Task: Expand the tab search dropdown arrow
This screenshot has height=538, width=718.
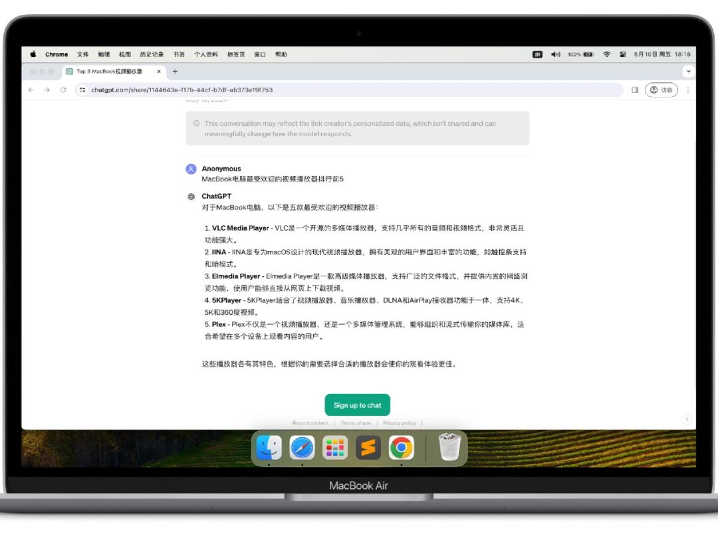Action: coord(688,71)
